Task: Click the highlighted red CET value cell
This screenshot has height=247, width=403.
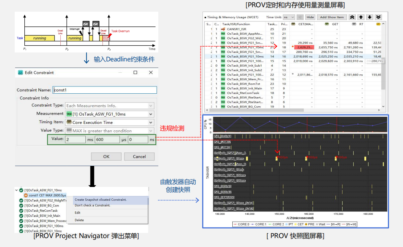Action: (x=302, y=47)
